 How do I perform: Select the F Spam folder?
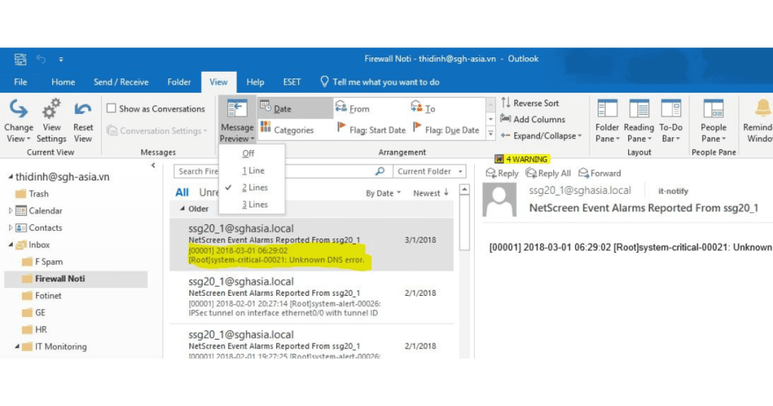pyautogui.click(x=49, y=262)
